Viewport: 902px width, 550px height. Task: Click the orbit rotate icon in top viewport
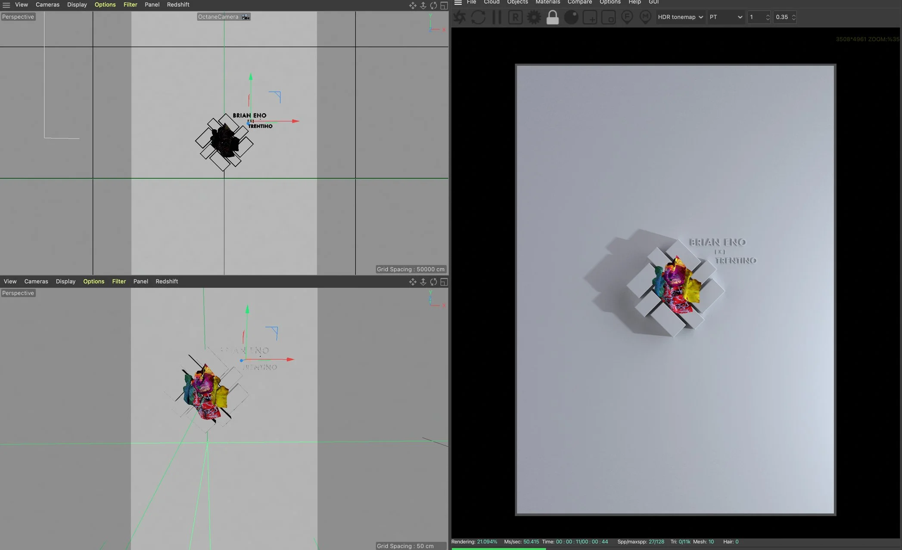tap(433, 5)
